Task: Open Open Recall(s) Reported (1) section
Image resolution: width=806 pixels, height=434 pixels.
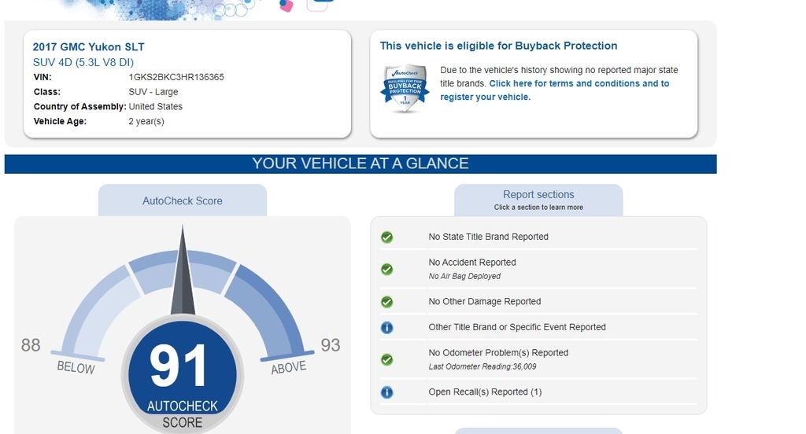Action: [x=485, y=392]
